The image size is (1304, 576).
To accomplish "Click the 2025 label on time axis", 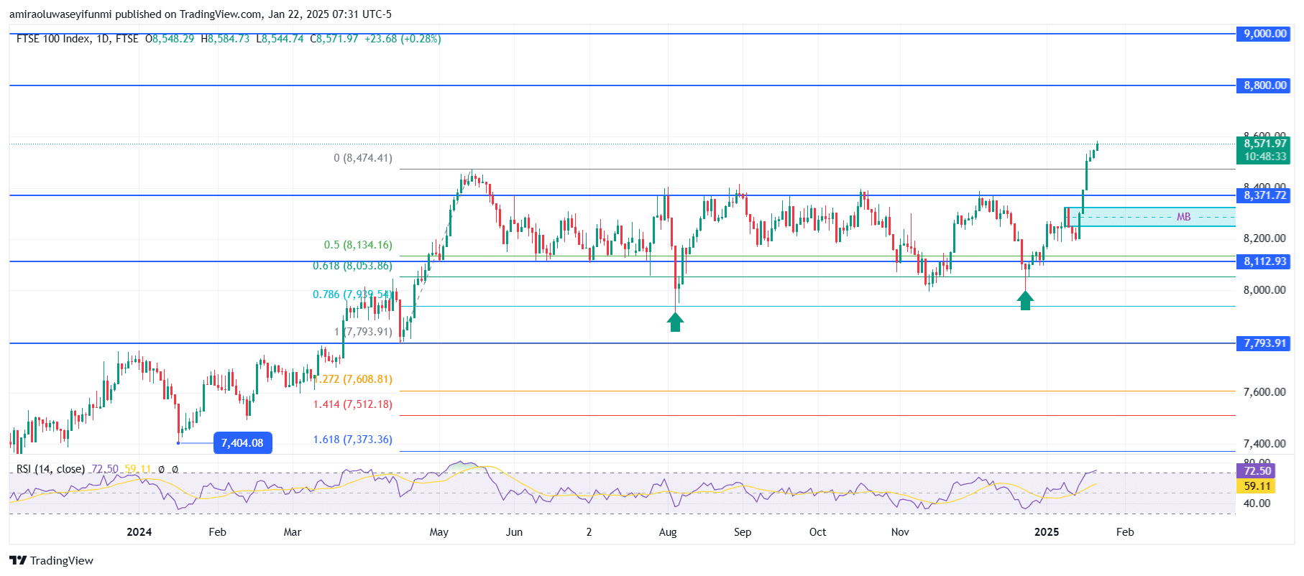I will [x=1046, y=532].
